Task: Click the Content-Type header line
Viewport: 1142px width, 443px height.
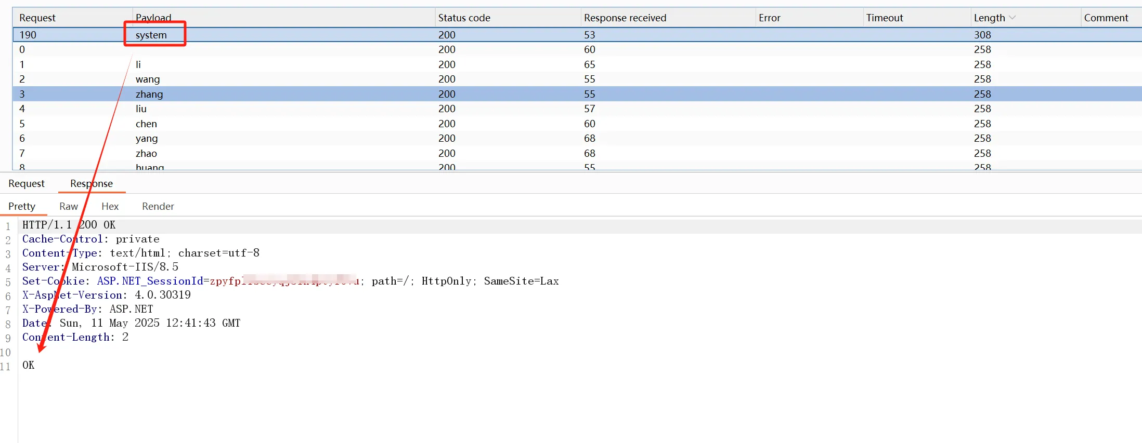Action: click(x=140, y=253)
